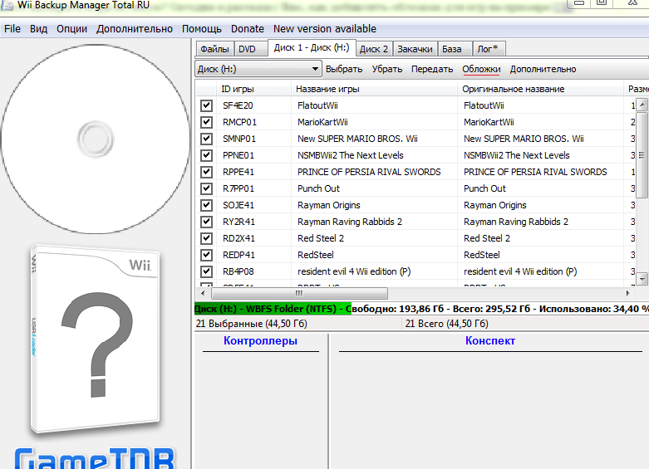Open the Обложки covers menu
This screenshot has width=649, height=469.
[x=481, y=69]
